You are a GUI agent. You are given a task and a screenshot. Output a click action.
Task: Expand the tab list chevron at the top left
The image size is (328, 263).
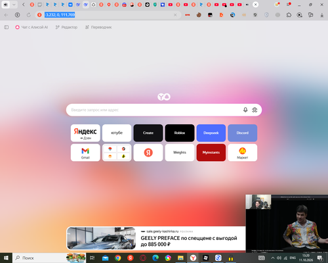(x=14, y=5)
